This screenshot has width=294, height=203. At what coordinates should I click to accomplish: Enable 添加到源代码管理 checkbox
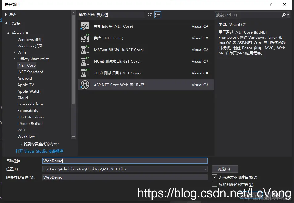pos(215,185)
